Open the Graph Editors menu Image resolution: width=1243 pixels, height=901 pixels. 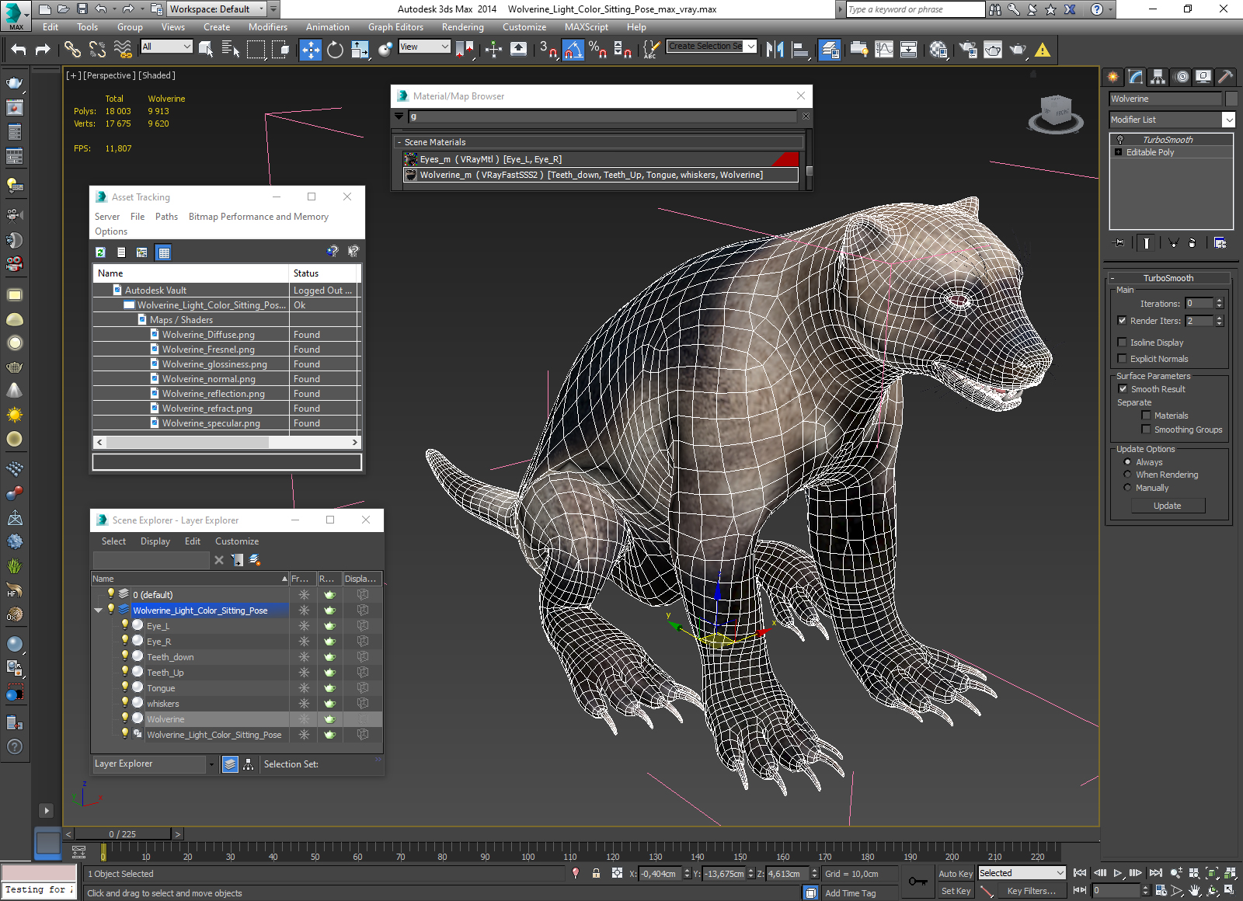(395, 26)
